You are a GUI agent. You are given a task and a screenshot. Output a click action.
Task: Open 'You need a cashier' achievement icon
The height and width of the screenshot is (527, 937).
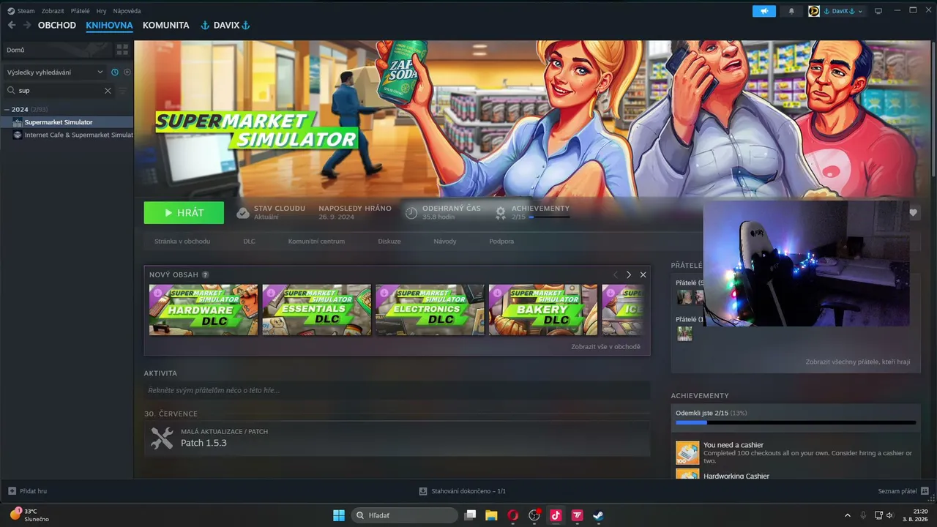687,453
